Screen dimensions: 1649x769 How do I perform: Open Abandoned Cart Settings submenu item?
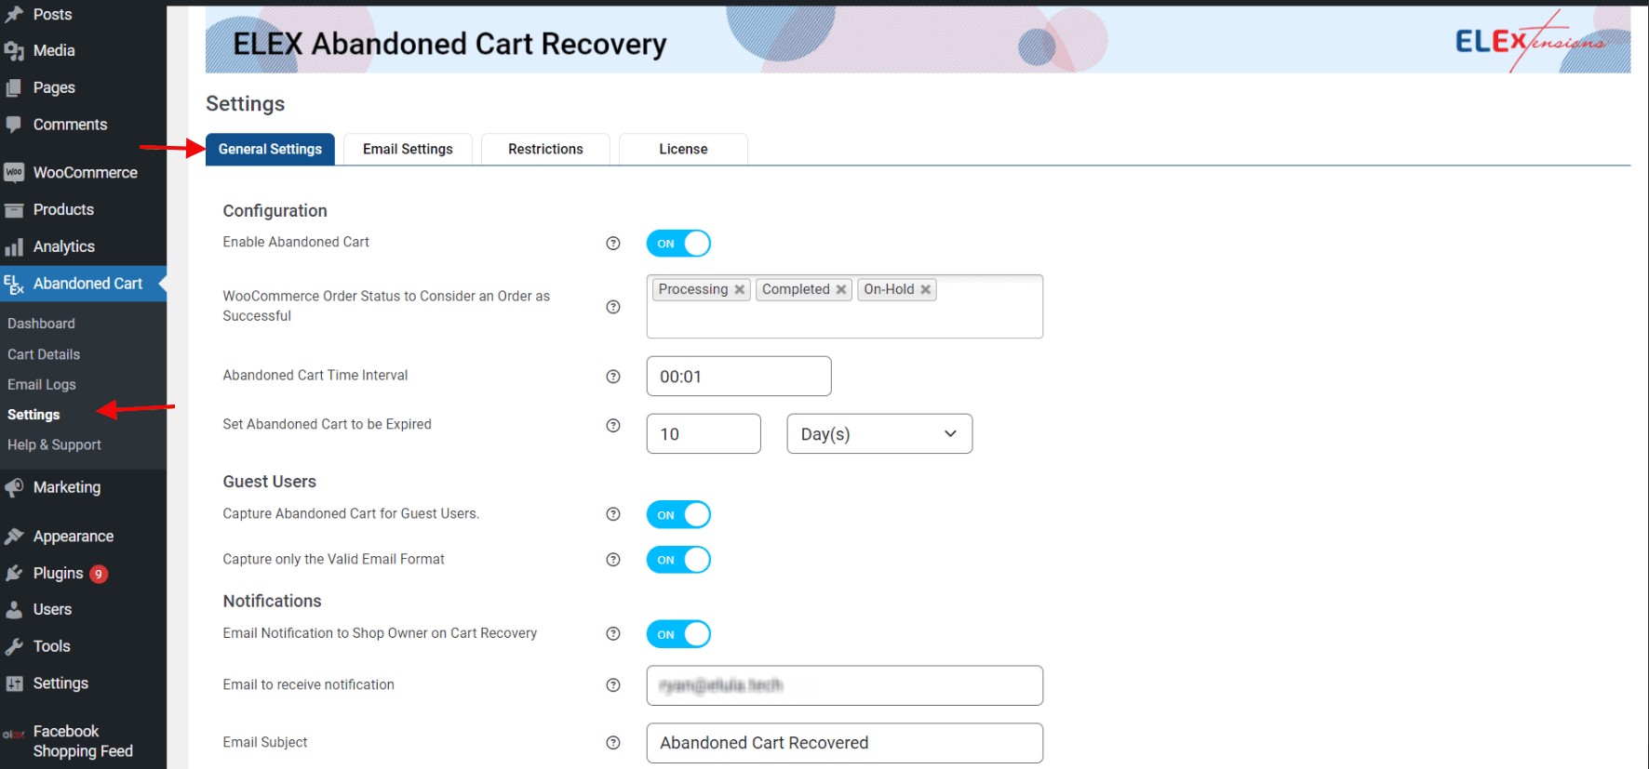34,415
